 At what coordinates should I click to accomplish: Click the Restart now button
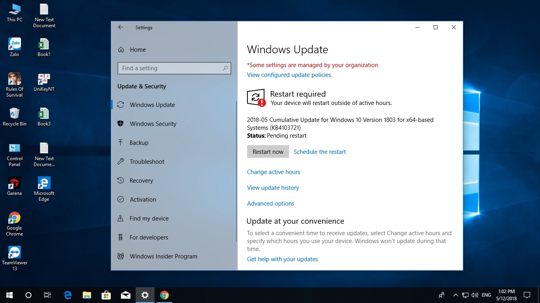268,152
